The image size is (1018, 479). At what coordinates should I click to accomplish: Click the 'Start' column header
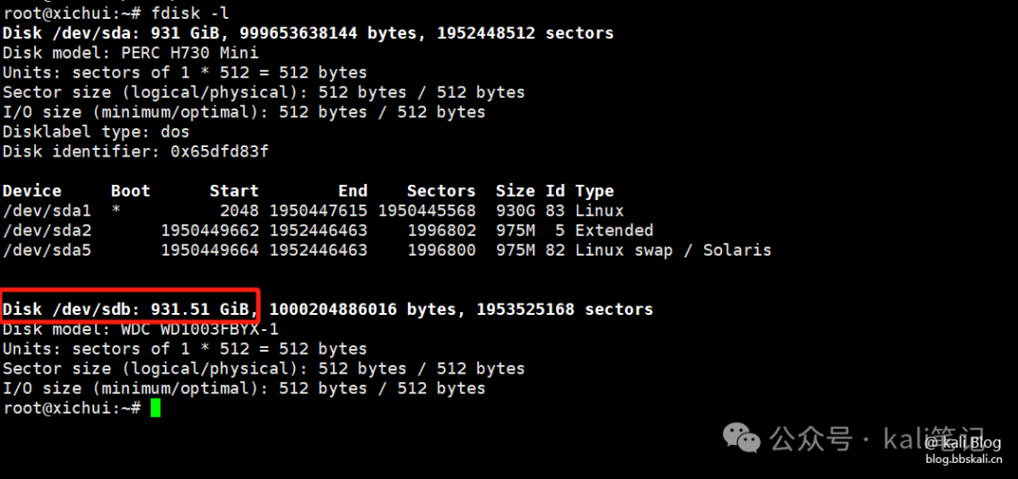(x=235, y=190)
